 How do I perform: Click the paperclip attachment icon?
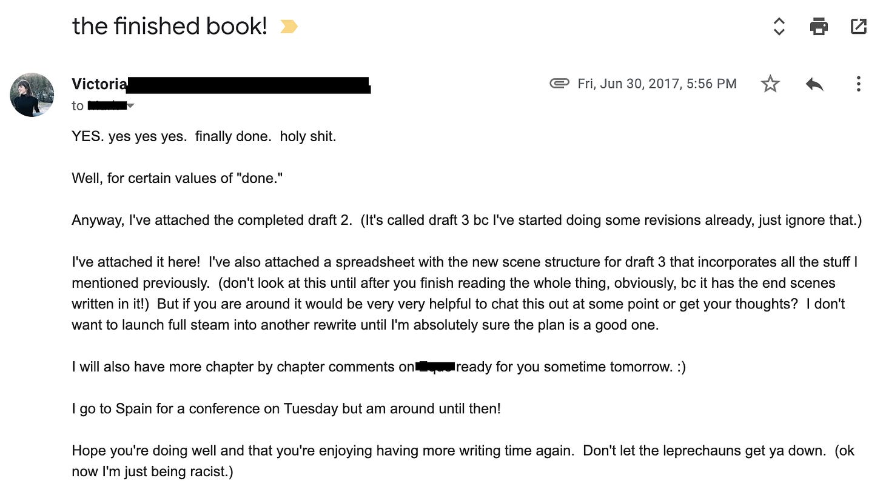(x=559, y=84)
